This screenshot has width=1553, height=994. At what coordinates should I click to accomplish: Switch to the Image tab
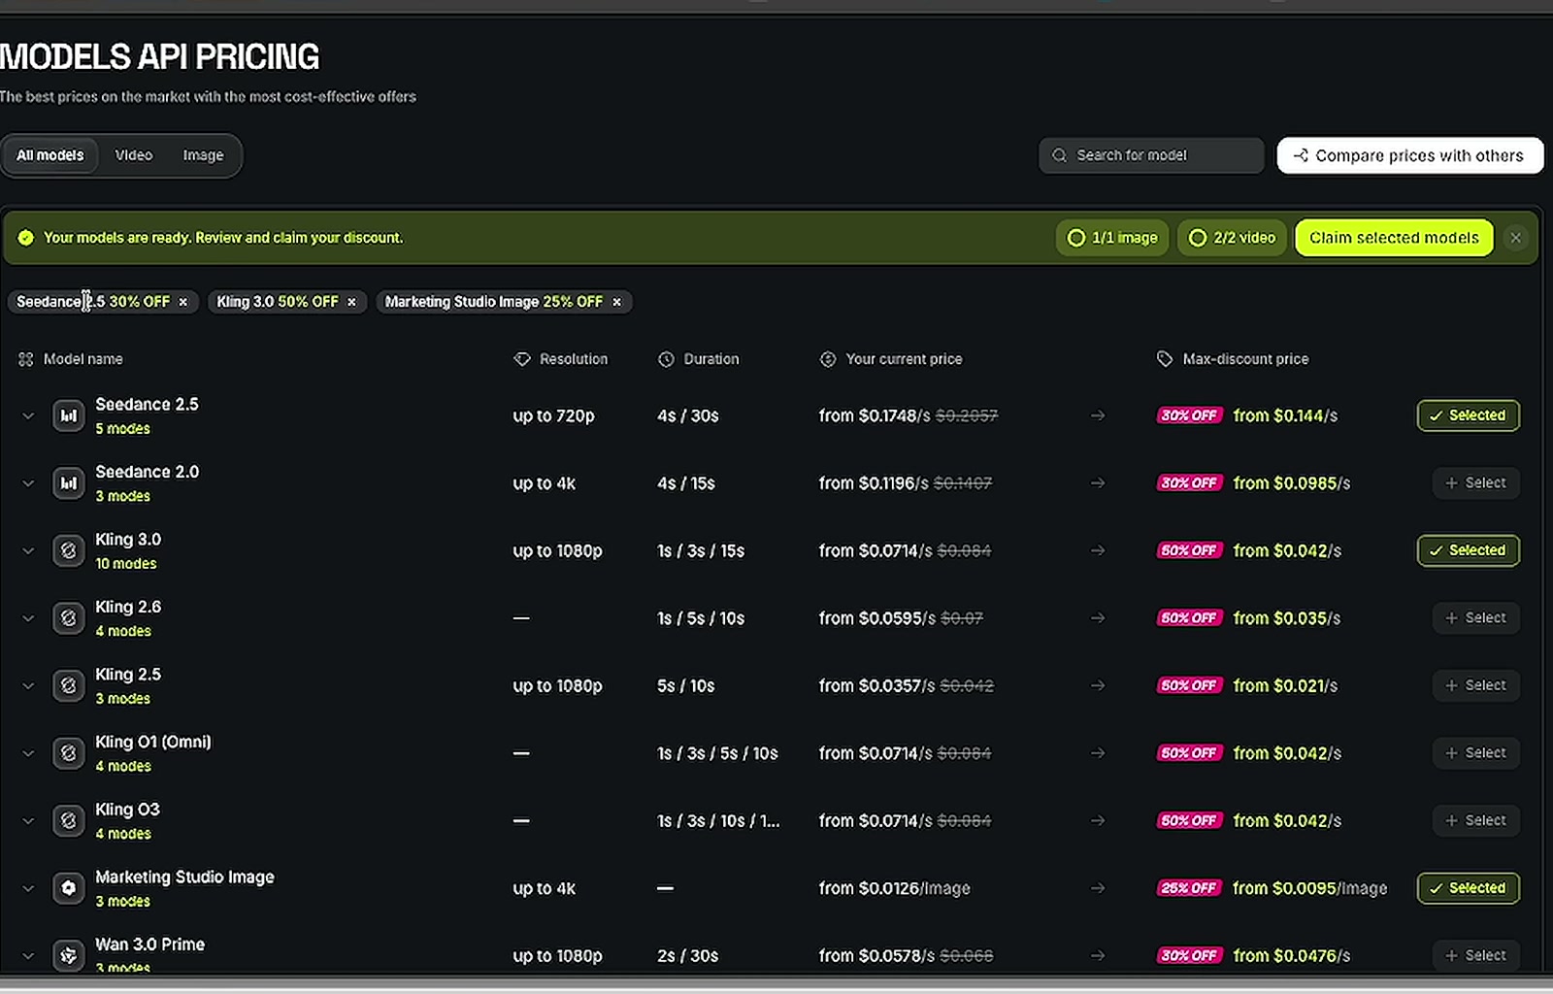(x=203, y=155)
